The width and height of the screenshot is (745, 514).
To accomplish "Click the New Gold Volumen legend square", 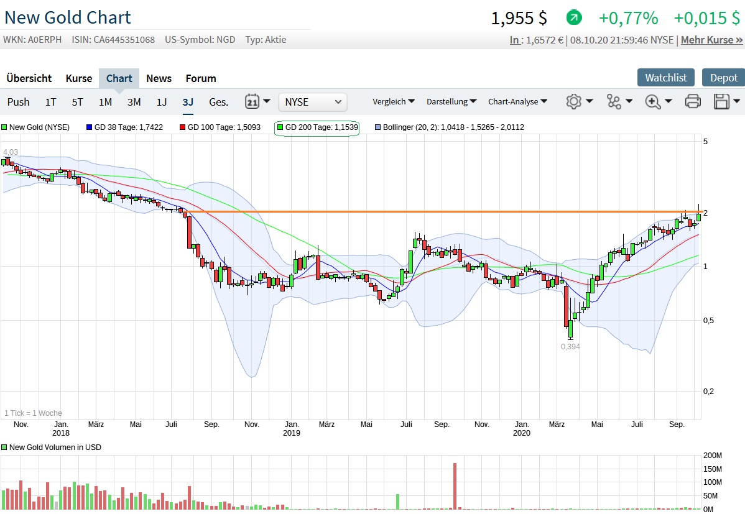I will [6, 447].
